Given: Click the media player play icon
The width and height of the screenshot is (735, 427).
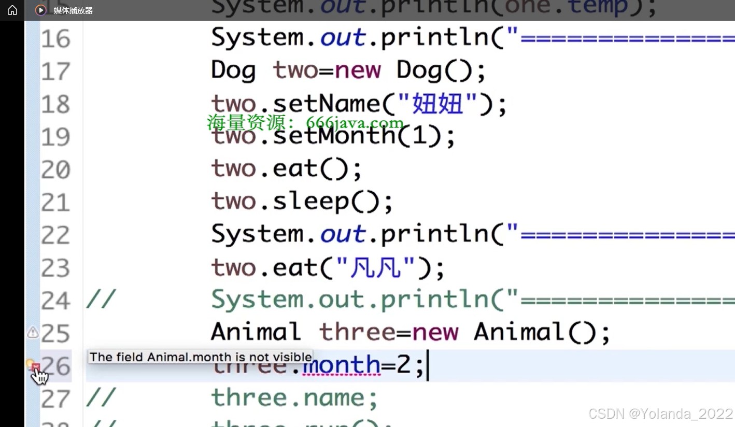Looking at the screenshot, I should pos(40,10).
